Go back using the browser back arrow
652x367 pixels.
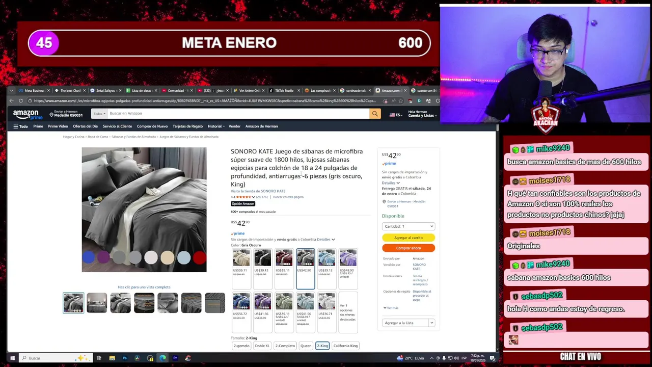click(x=12, y=101)
